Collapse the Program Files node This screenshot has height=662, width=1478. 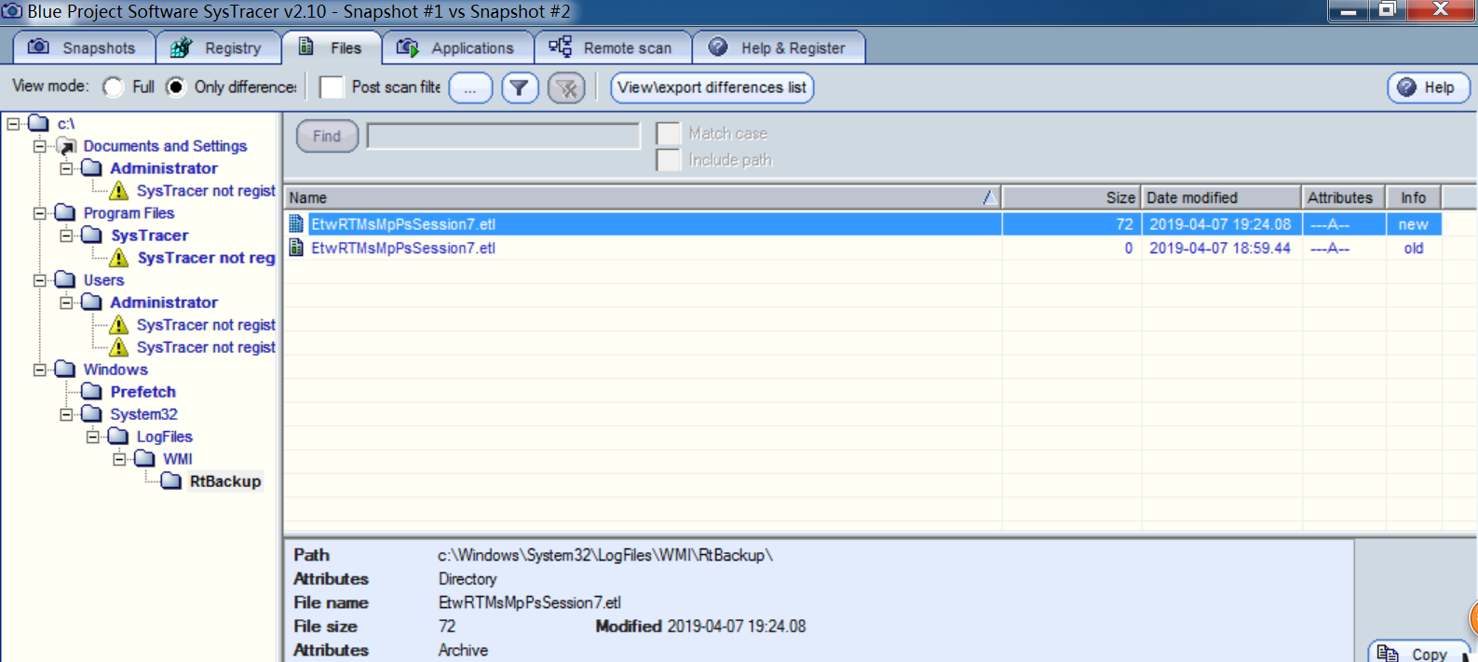click(x=39, y=213)
